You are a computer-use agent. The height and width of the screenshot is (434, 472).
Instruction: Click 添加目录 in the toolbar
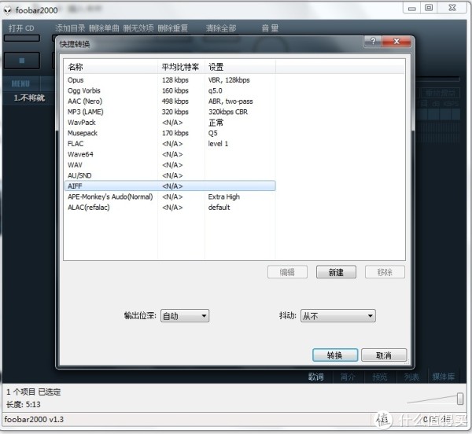(x=70, y=28)
